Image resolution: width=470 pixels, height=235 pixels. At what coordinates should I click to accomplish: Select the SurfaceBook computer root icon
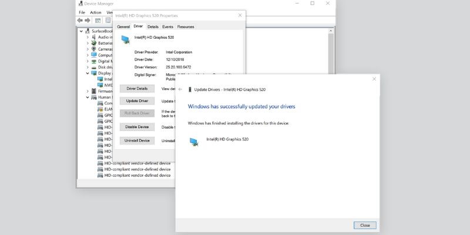(x=88, y=31)
